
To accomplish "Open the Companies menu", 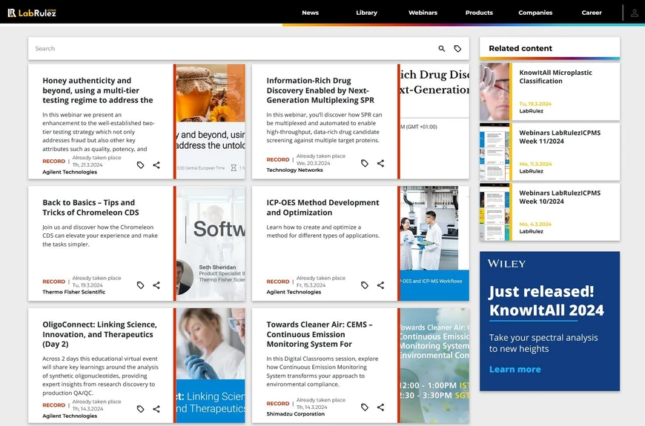I will [x=535, y=13].
